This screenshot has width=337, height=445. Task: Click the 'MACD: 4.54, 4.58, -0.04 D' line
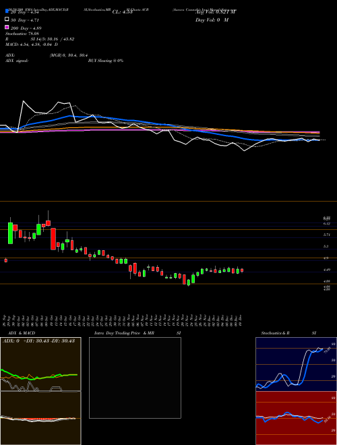coord(32,44)
